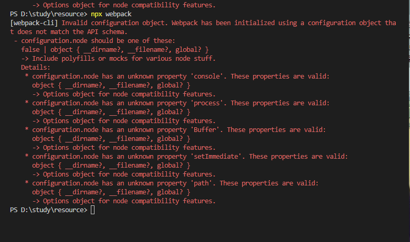Select the 'configuration.node should be one of these' line
This screenshot has width=410, height=242.
point(97,40)
